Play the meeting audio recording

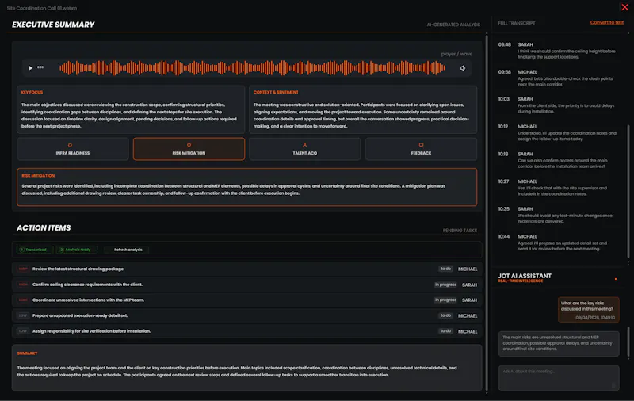(30, 68)
